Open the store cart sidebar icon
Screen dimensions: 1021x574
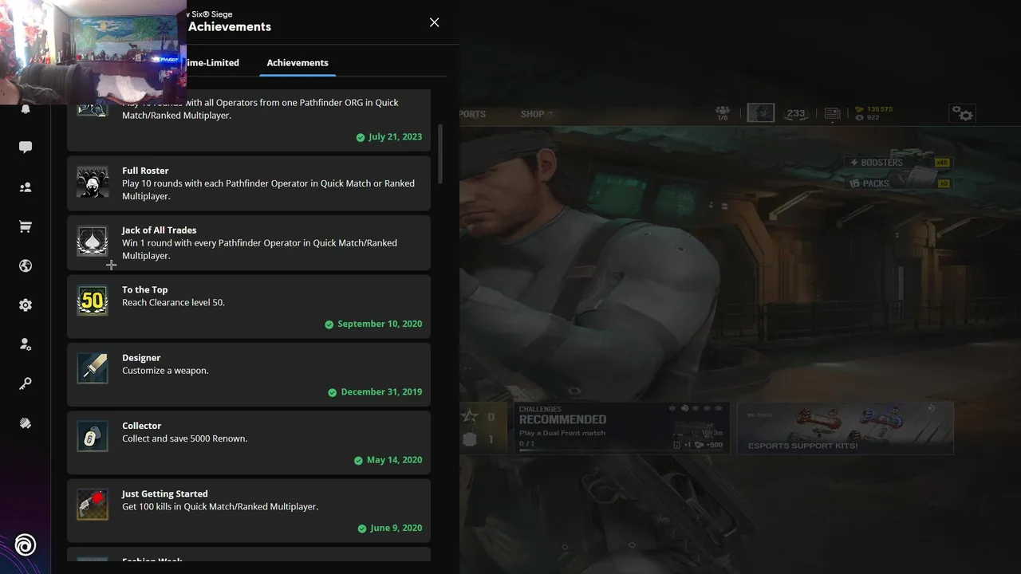coord(26,226)
